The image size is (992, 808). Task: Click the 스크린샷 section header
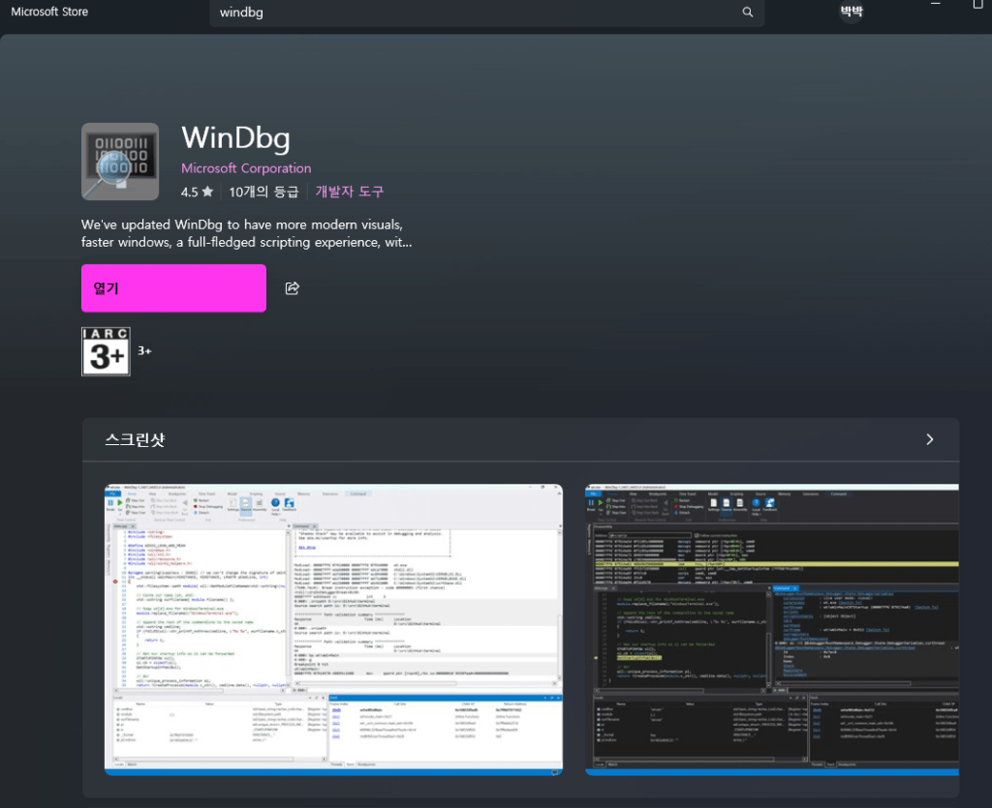135,440
